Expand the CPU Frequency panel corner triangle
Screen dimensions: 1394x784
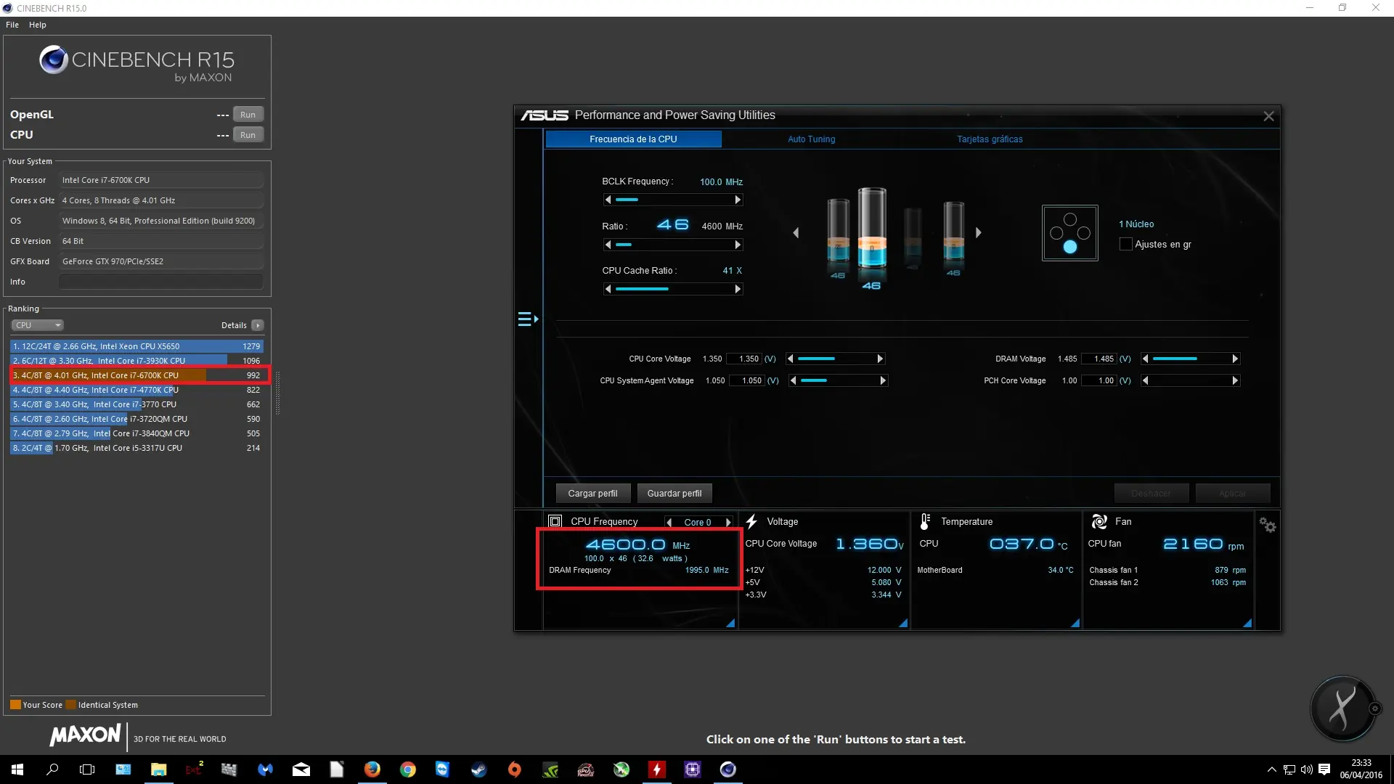[x=730, y=623]
